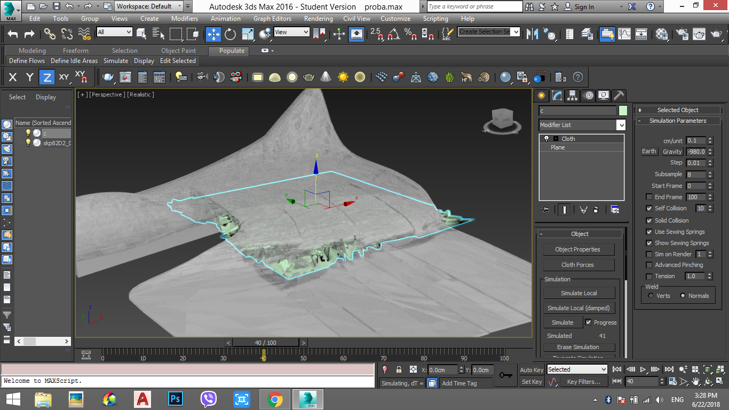Toggle the key mode lock icon
The height and width of the screenshot is (410, 729).
coord(399,369)
